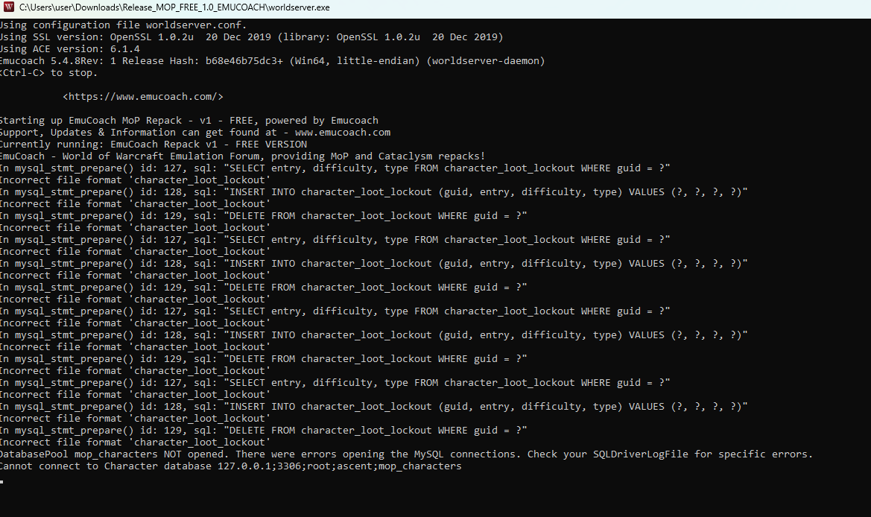The height and width of the screenshot is (517, 871).
Task: Click the red W worldserver icon in title bar
Action: [9, 7]
